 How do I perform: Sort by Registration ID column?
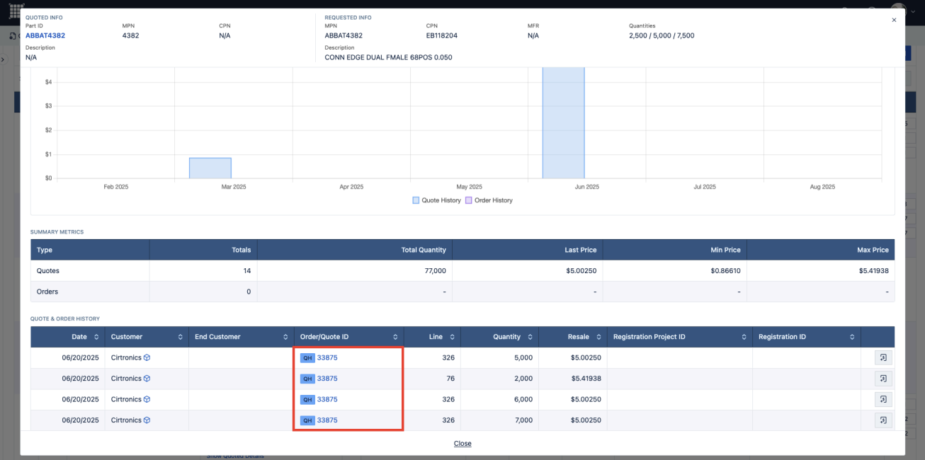coord(852,337)
